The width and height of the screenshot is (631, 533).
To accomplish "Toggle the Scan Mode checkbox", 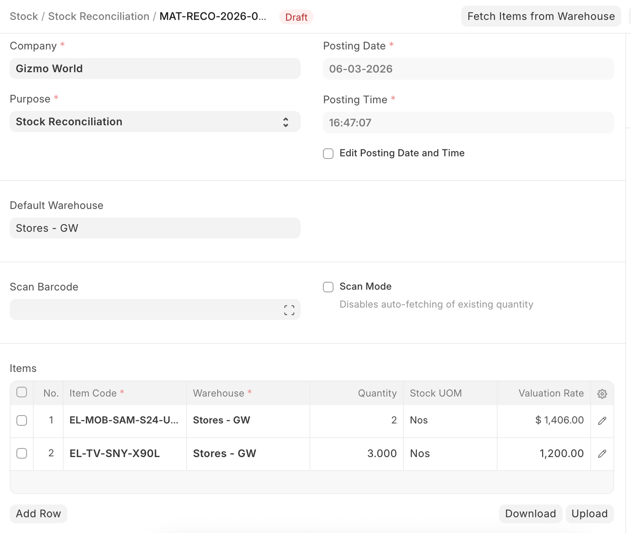I will tap(328, 287).
